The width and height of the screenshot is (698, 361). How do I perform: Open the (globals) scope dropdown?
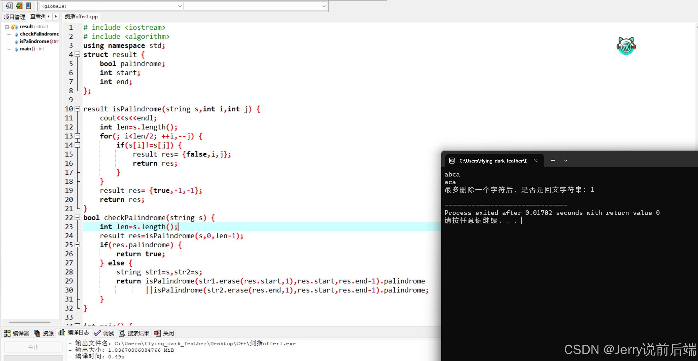point(180,6)
